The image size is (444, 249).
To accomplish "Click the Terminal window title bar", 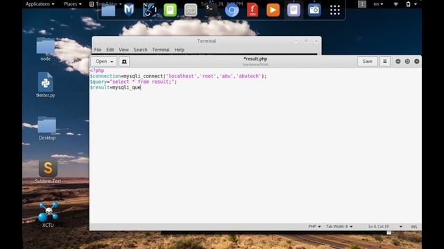I will point(207,41).
